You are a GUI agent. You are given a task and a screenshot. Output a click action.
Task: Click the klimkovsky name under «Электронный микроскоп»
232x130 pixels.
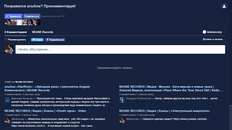pos(133,119)
